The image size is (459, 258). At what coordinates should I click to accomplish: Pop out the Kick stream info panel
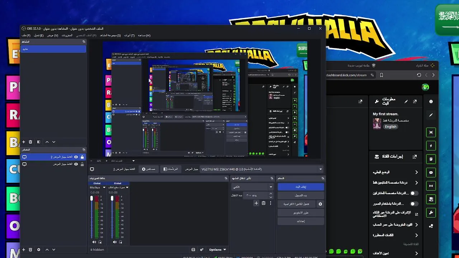(x=415, y=102)
